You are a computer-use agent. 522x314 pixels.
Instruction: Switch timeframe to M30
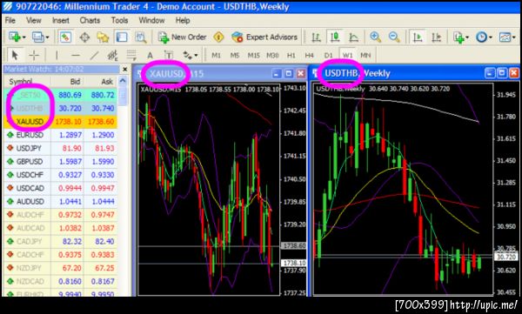[x=272, y=56]
